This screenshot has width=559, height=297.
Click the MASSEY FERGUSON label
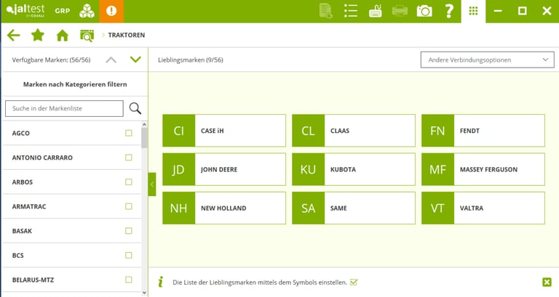488,169
